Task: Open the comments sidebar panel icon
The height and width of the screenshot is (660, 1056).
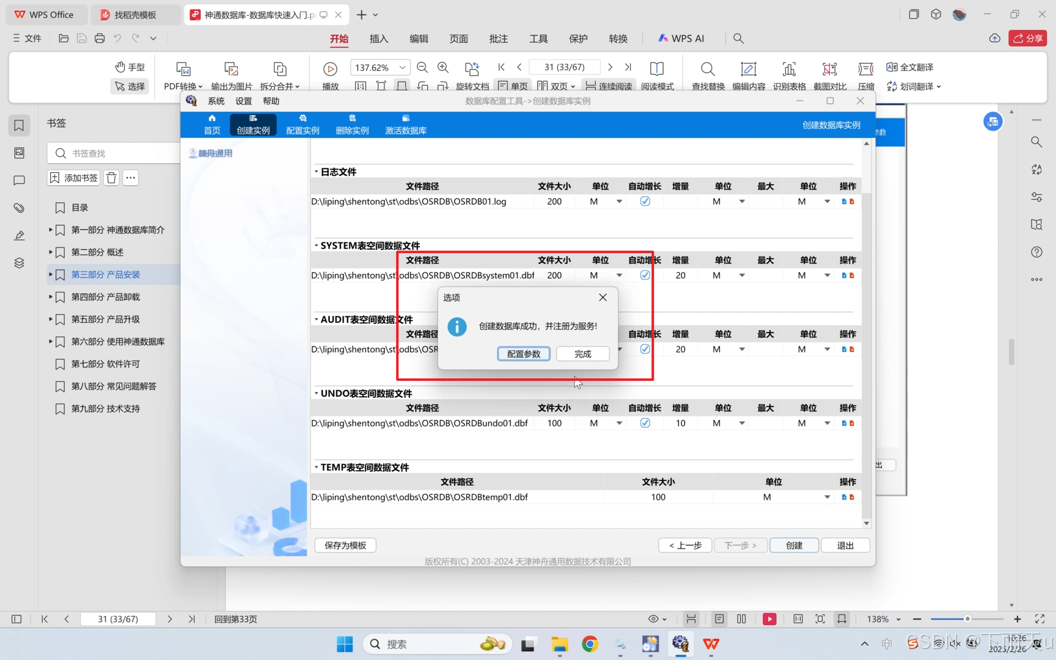Action: 19,180
